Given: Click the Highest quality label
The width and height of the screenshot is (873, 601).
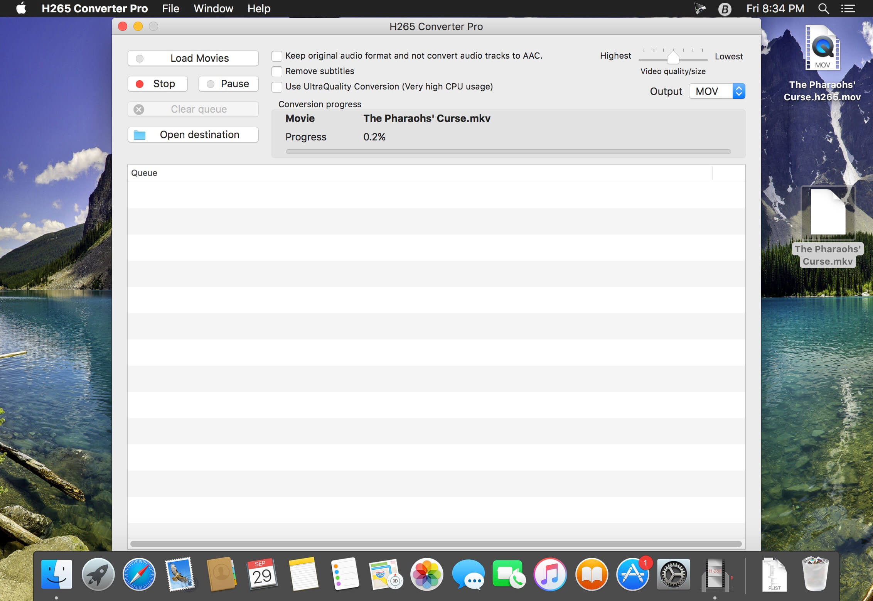Looking at the screenshot, I should tap(615, 56).
